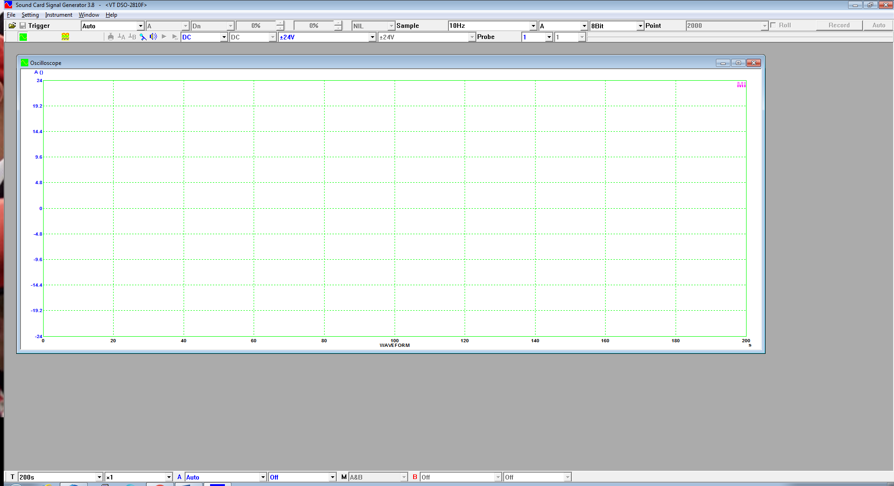Open the Instrument menu
This screenshot has width=894, height=486.
(x=58, y=15)
